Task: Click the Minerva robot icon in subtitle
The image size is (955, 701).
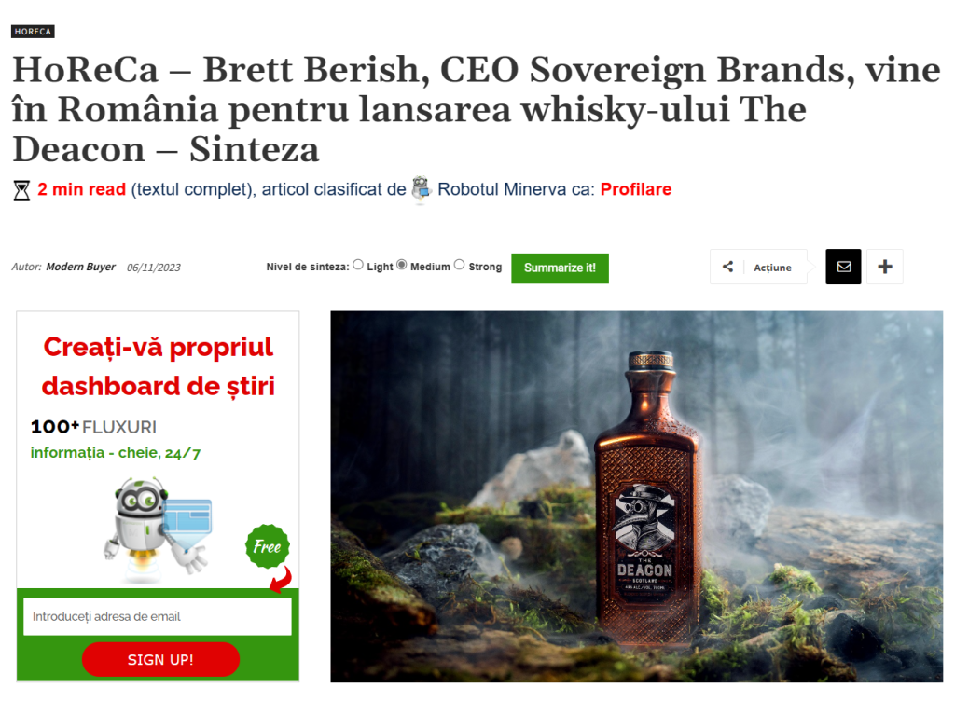Action: coord(421,189)
